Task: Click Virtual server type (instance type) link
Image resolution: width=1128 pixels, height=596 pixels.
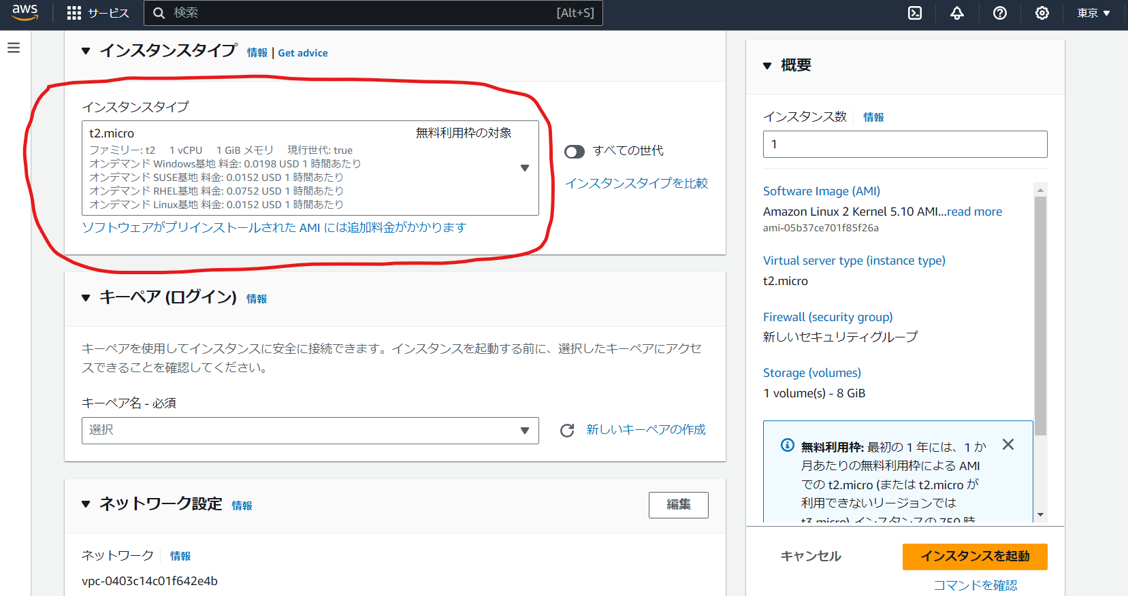Action: (x=854, y=261)
